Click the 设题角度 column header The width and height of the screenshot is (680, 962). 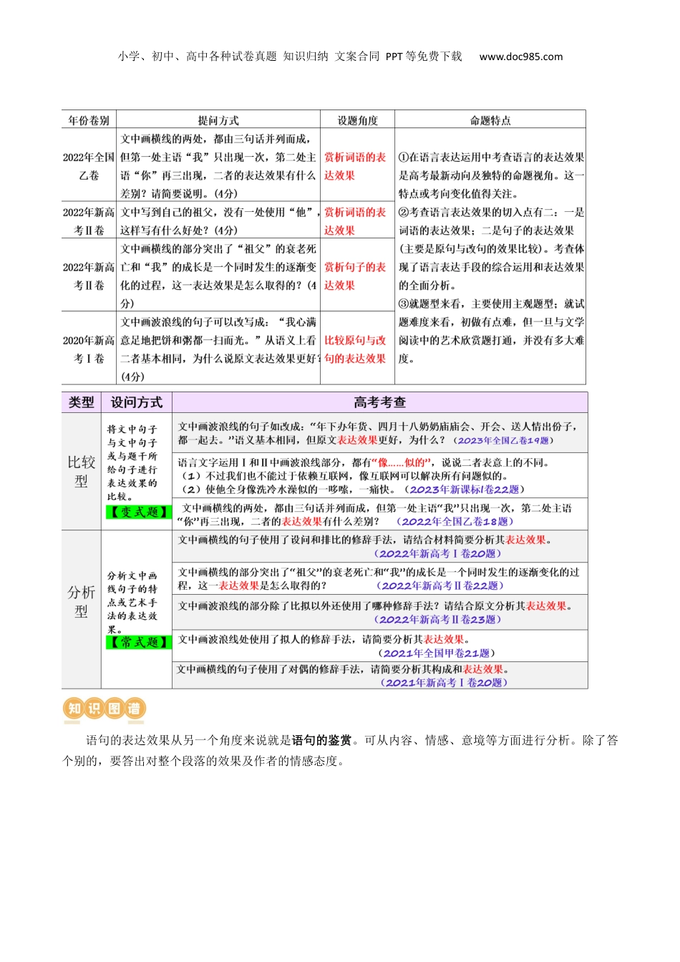point(357,120)
